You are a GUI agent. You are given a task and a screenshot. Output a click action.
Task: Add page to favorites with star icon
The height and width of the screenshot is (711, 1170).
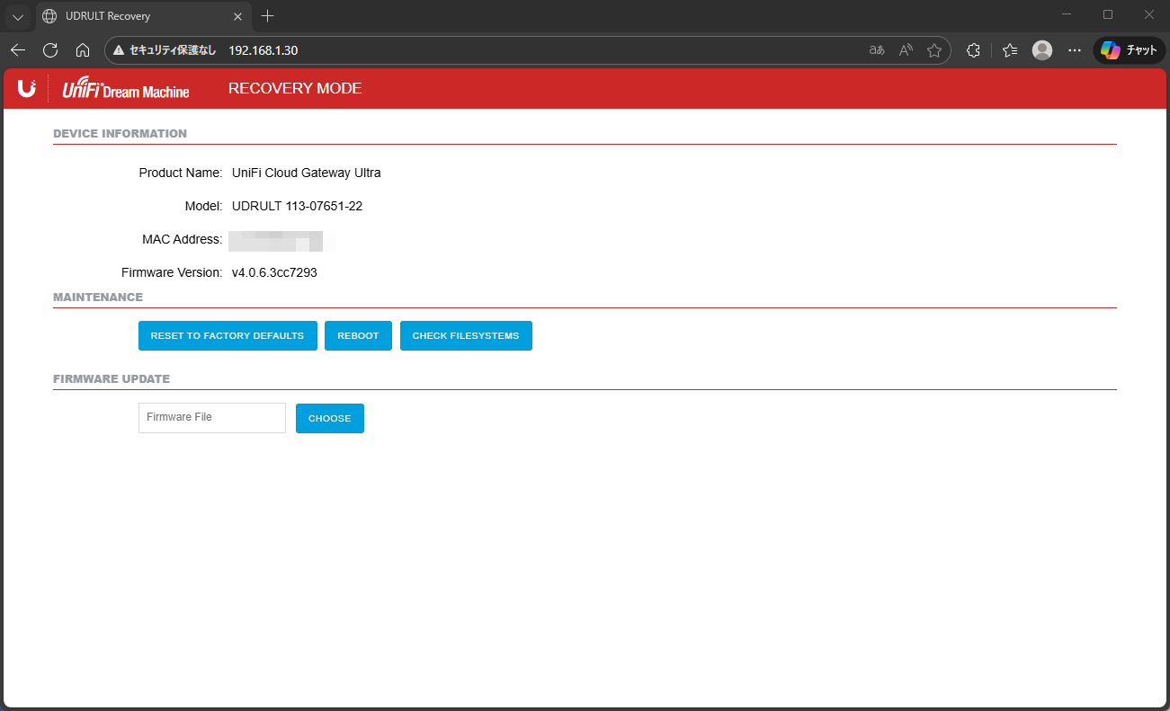tap(934, 50)
